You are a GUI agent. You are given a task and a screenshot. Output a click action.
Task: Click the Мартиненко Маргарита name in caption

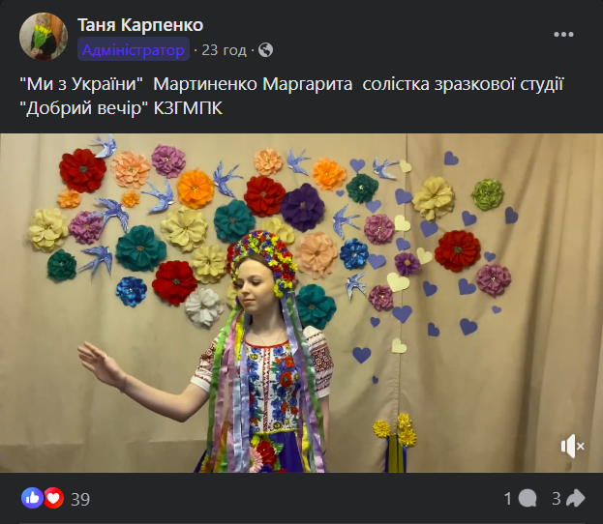(x=253, y=84)
